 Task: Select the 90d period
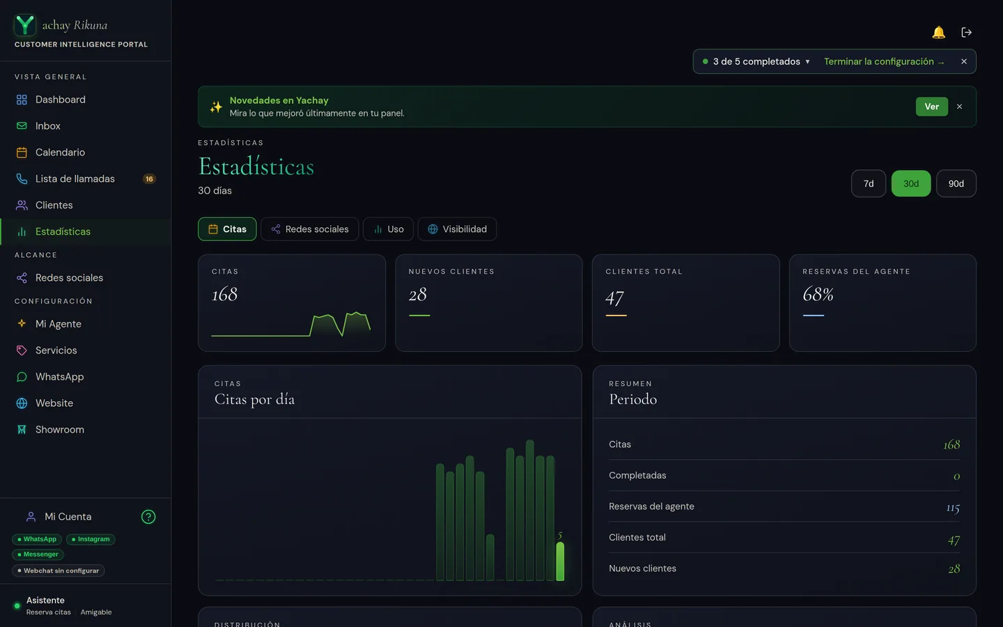[x=956, y=184]
